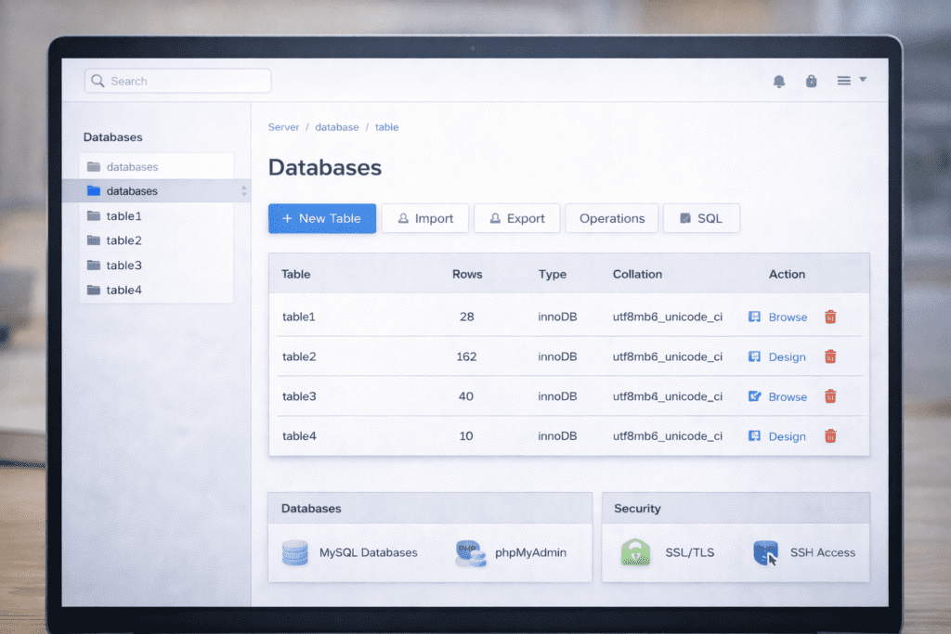The width and height of the screenshot is (951, 634).
Task: Open the Operations menu item
Action: click(611, 218)
